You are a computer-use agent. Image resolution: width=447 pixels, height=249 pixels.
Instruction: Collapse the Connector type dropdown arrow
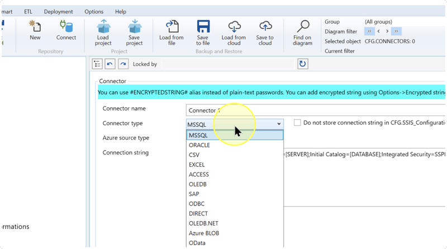(x=279, y=124)
